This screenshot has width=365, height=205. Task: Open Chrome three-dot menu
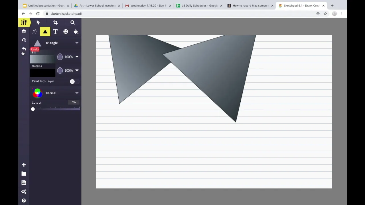tap(342, 14)
